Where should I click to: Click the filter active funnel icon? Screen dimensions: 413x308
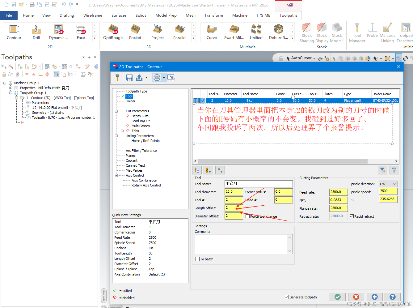point(394,170)
